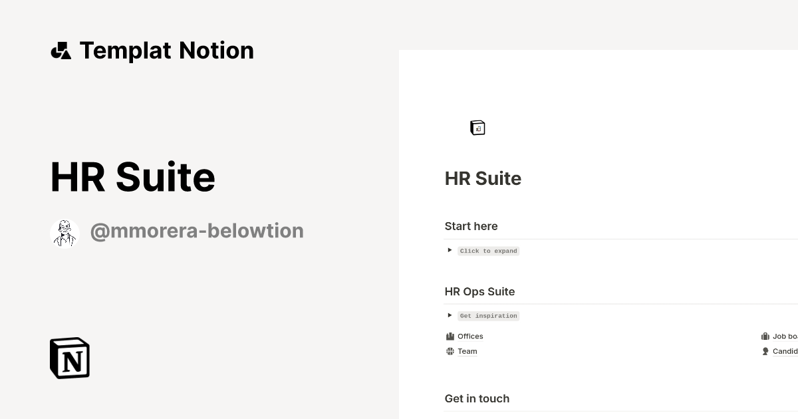The width and height of the screenshot is (798, 419).
Task: Click the @mmorera-belowtion avatar picture
Action: [x=65, y=232]
